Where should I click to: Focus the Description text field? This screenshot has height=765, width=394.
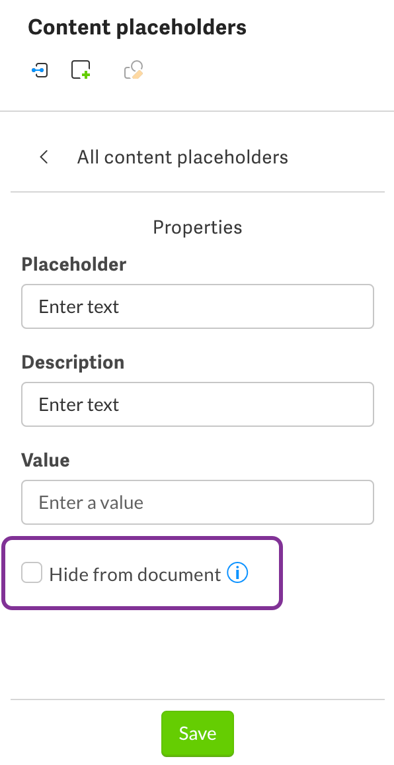(198, 404)
